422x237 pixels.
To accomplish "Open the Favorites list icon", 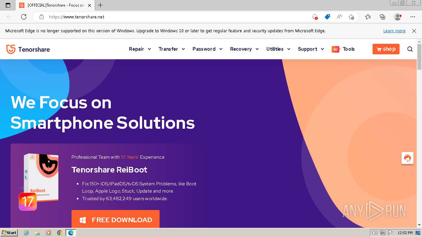I will [368, 17].
